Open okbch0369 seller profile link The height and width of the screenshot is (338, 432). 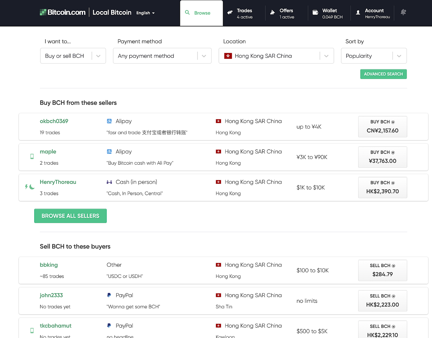(x=54, y=121)
